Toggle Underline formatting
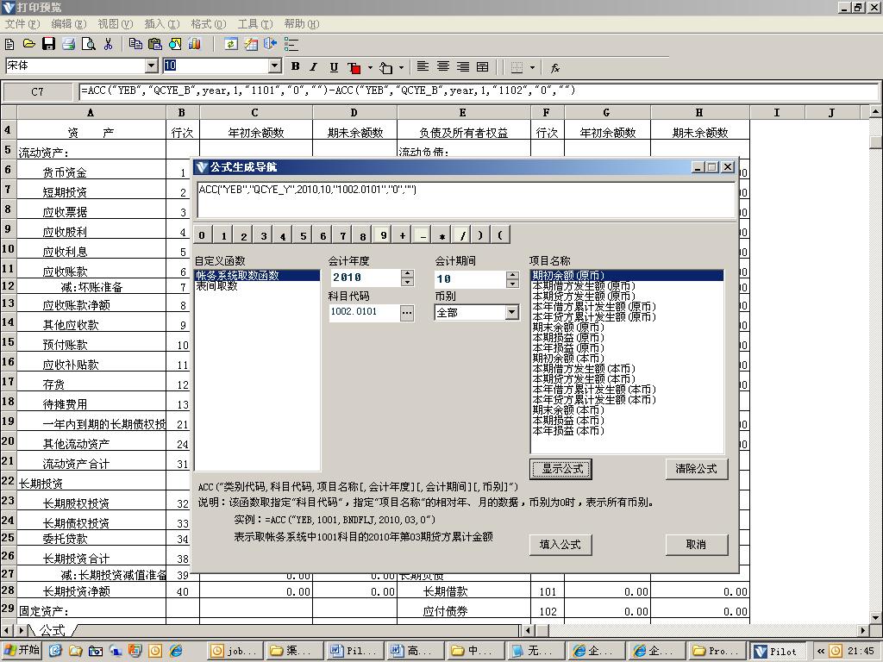 (x=332, y=67)
